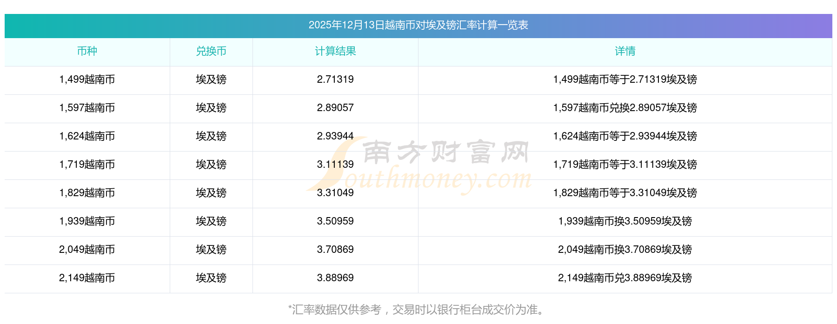Select the 2,049越南币 cell

87,250
